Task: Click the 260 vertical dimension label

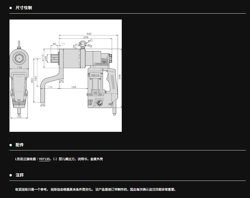Action: [x=32, y=80]
